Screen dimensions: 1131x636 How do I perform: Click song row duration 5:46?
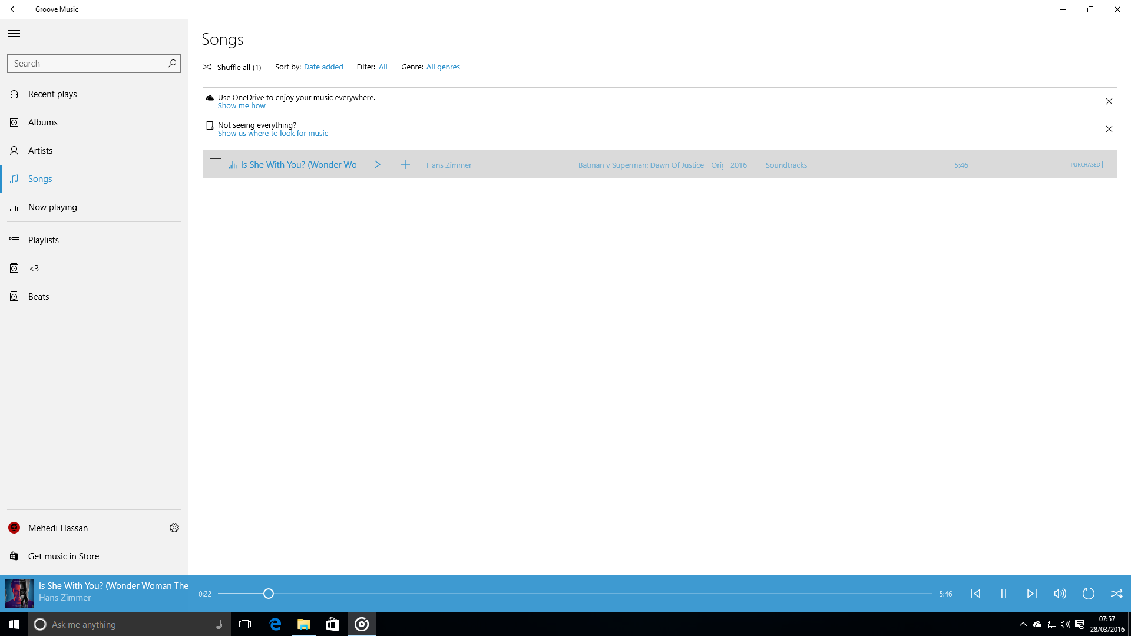pyautogui.click(x=961, y=165)
